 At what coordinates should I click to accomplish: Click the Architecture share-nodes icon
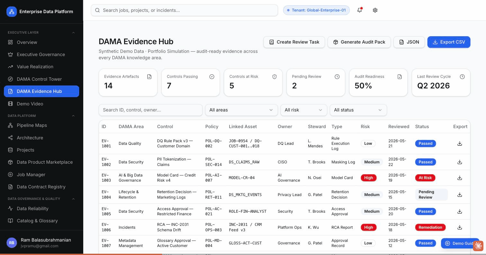[x=10, y=138]
